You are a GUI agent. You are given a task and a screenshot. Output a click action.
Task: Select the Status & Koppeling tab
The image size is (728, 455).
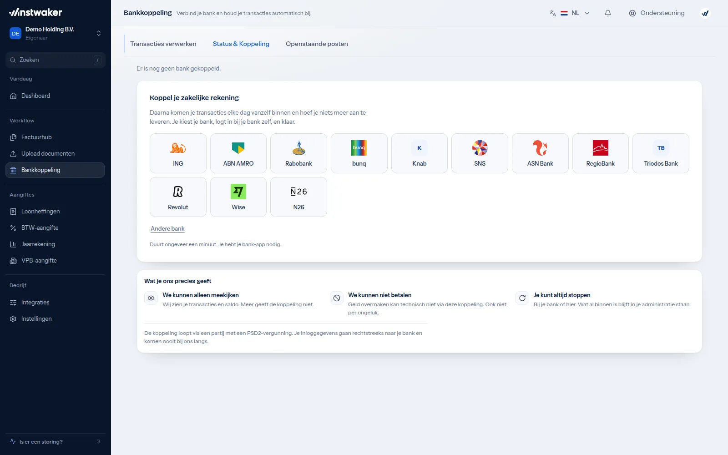tap(241, 44)
